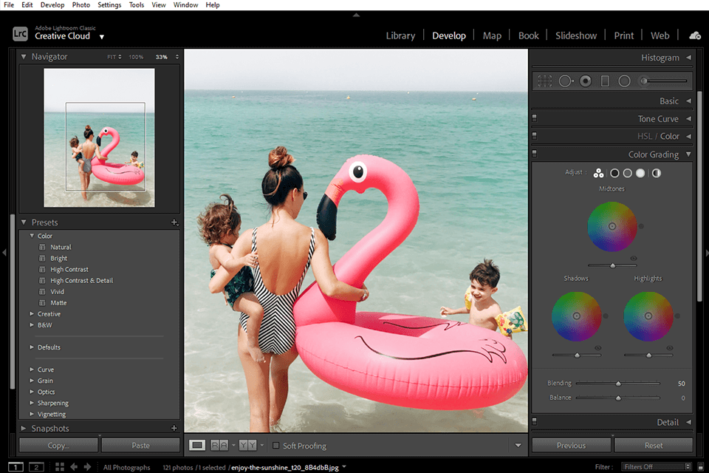Open the Develop menu in menu bar
Screen dimensions: 709x473
point(52,4)
